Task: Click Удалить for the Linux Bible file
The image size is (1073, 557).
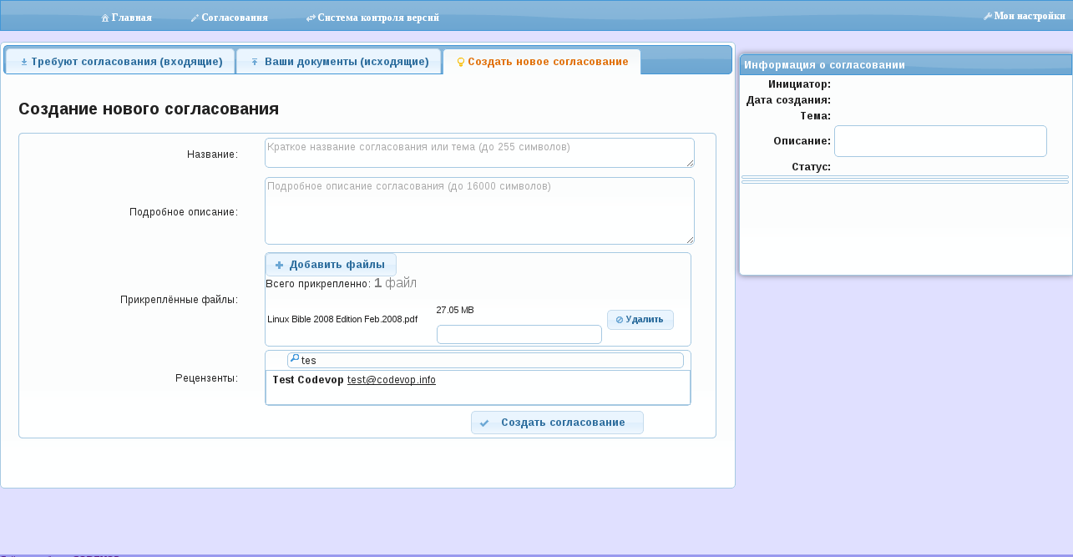Action: pos(640,319)
